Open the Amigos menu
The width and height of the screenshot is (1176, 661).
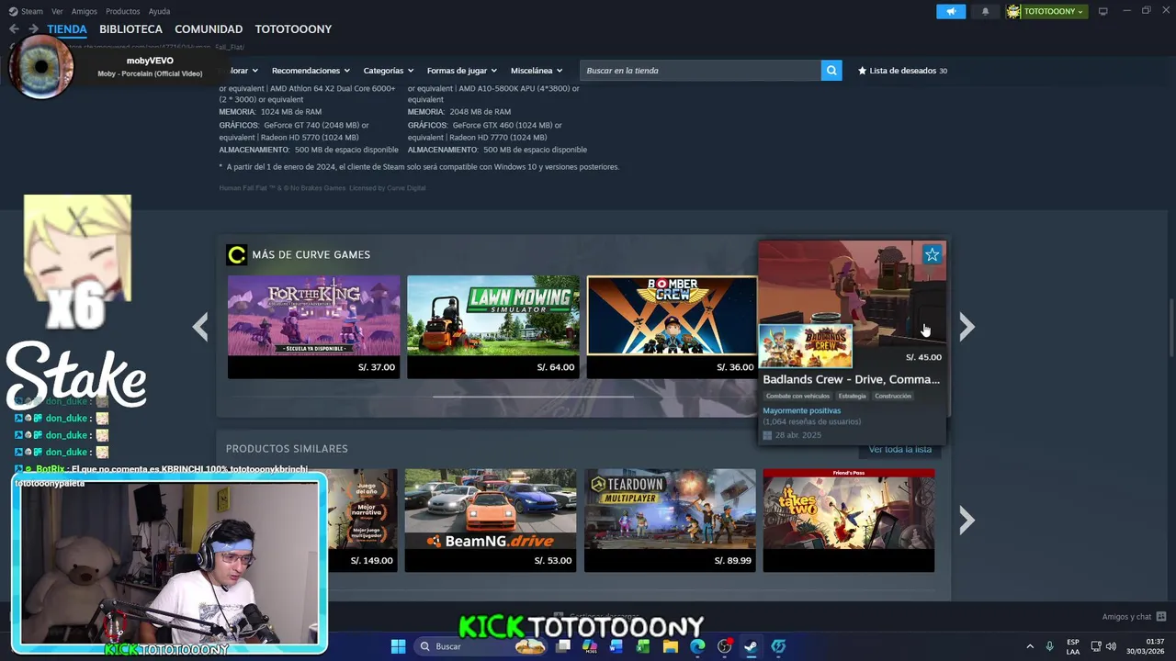[x=85, y=11]
